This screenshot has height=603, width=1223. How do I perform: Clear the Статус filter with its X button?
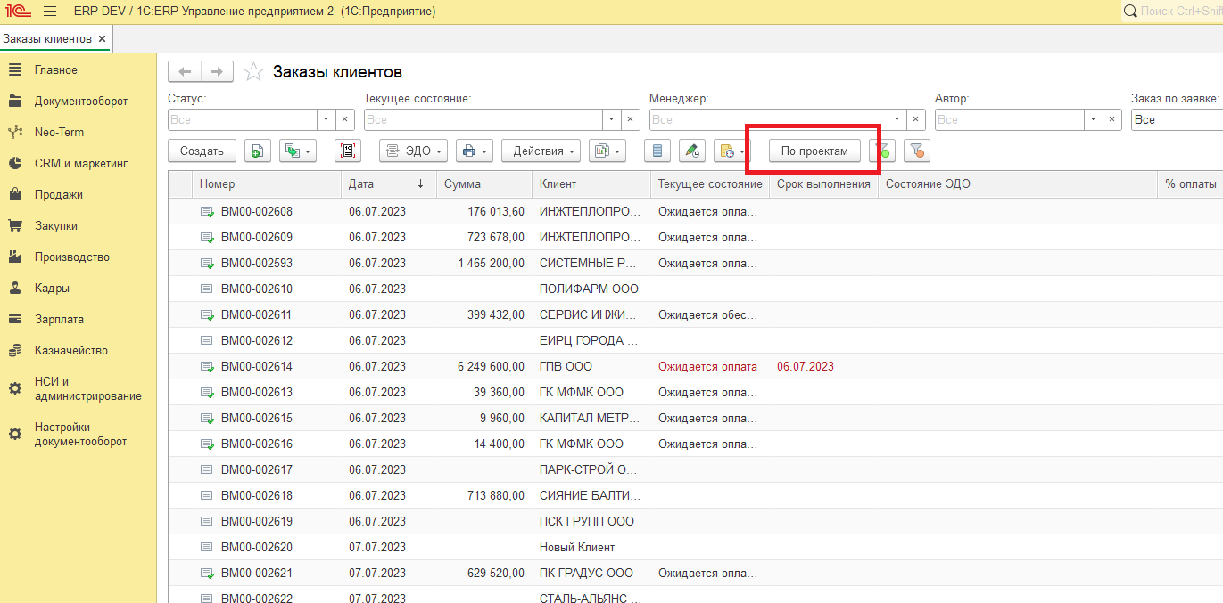point(345,119)
